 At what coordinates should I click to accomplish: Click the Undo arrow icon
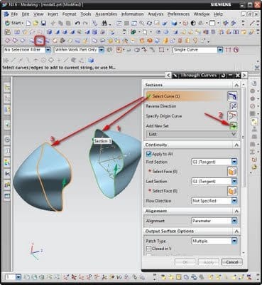coord(77,23)
